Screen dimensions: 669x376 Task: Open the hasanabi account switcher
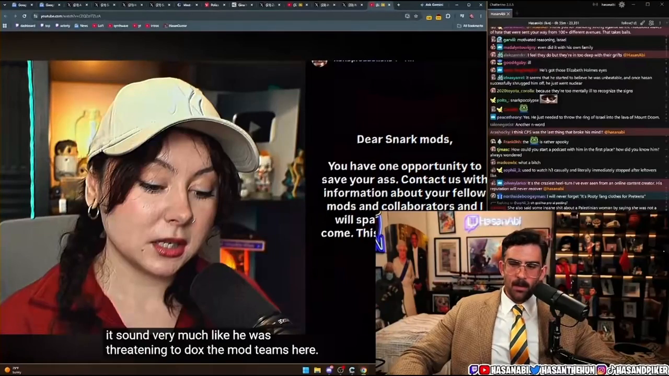point(608,5)
